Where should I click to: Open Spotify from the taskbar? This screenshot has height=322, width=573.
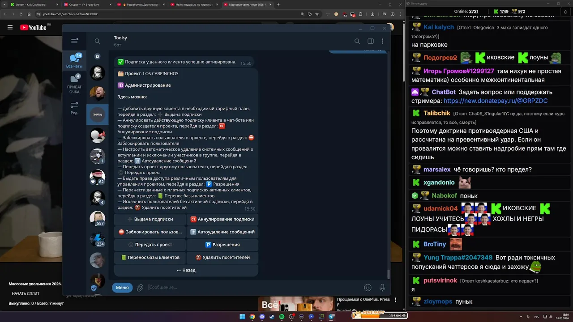tap(282, 317)
